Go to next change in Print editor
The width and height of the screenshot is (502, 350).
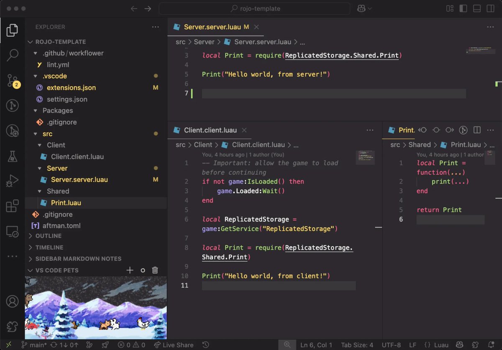pyautogui.click(x=450, y=130)
